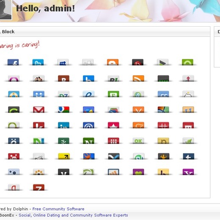Share via the purple Yahoo Y icon

pyautogui.click(x=188, y=172)
